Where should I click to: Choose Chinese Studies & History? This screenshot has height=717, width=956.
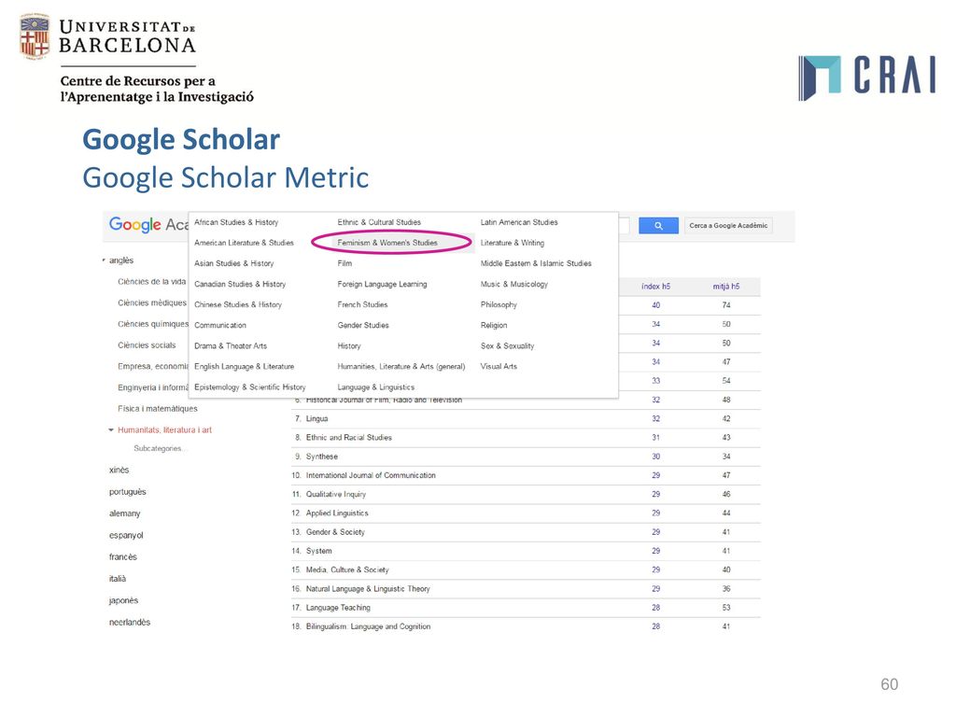[x=238, y=305]
